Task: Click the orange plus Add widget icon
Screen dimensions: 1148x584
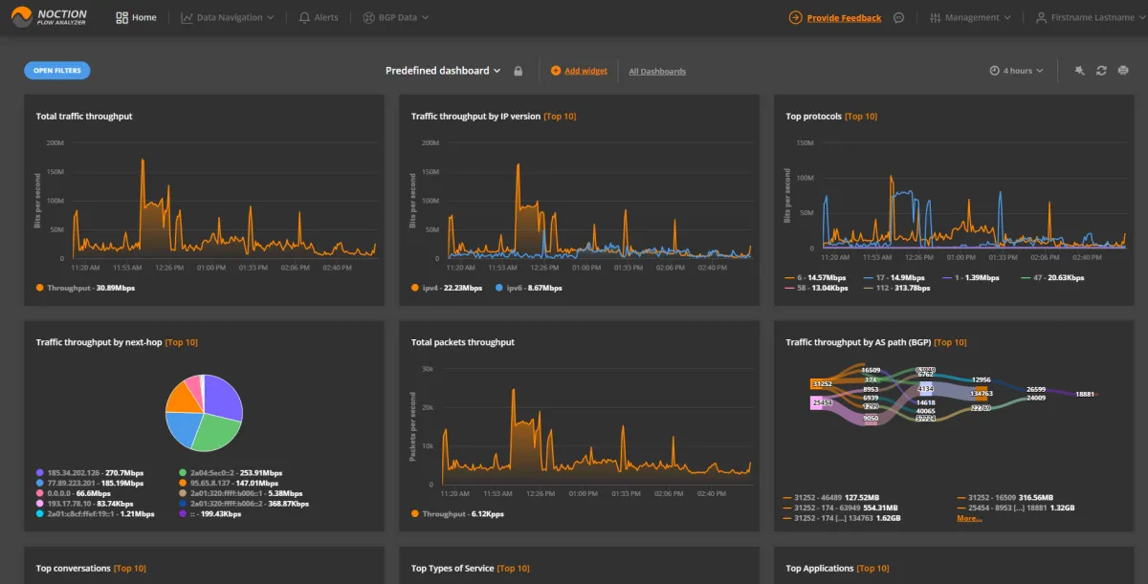Action: [556, 71]
